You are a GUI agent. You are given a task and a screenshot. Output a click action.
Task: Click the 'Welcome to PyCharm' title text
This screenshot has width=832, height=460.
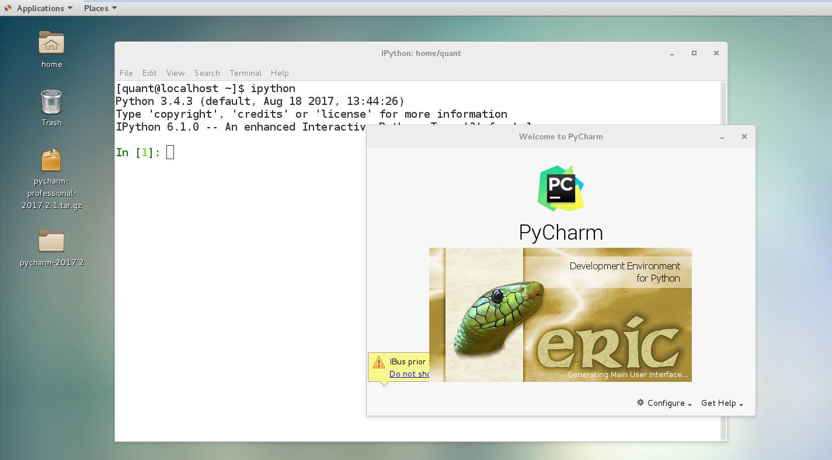tap(561, 136)
